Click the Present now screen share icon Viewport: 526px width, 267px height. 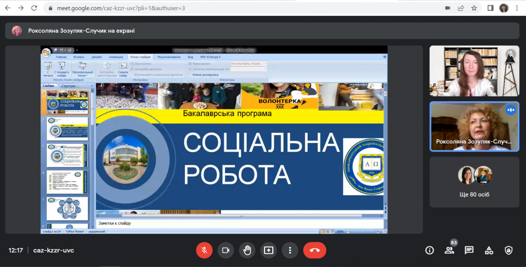pyautogui.click(x=269, y=250)
